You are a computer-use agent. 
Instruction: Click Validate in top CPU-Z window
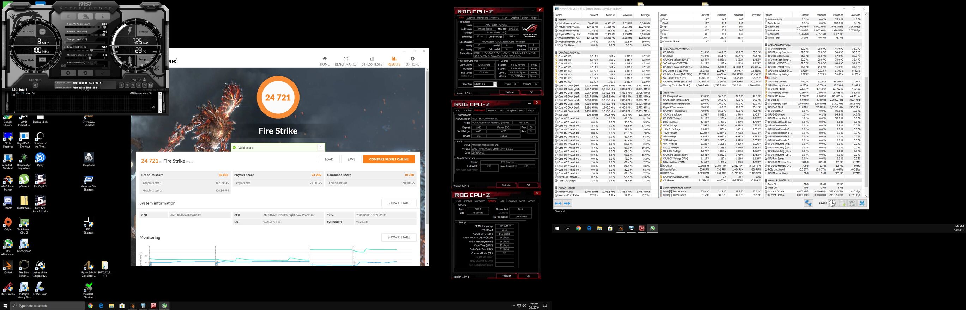[509, 93]
